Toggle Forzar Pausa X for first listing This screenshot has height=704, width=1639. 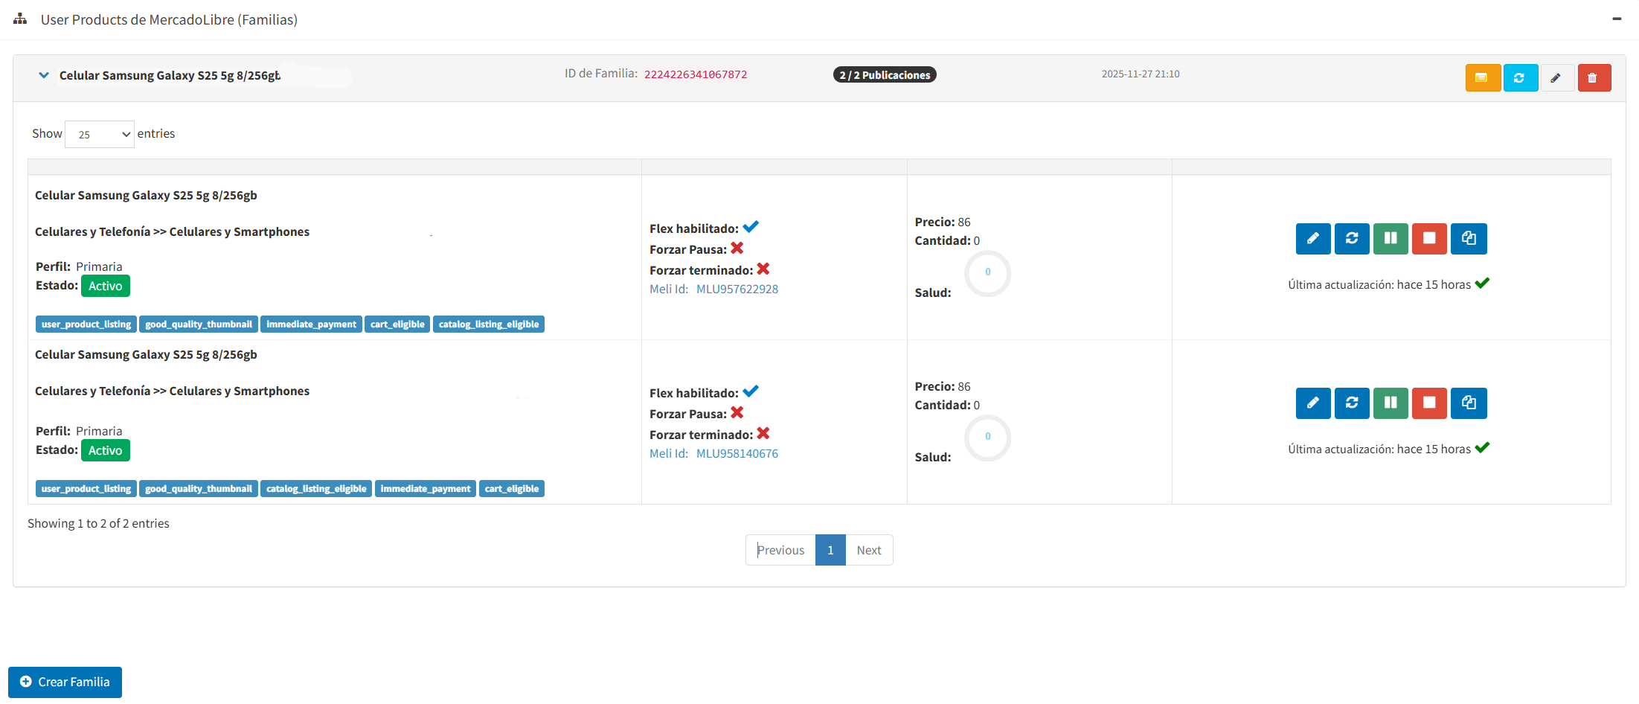coord(737,249)
